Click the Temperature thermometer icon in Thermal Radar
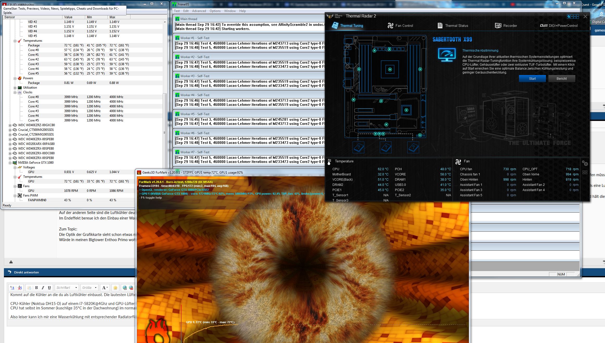Screen dimensions: 605x343 pyautogui.click(x=329, y=162)
